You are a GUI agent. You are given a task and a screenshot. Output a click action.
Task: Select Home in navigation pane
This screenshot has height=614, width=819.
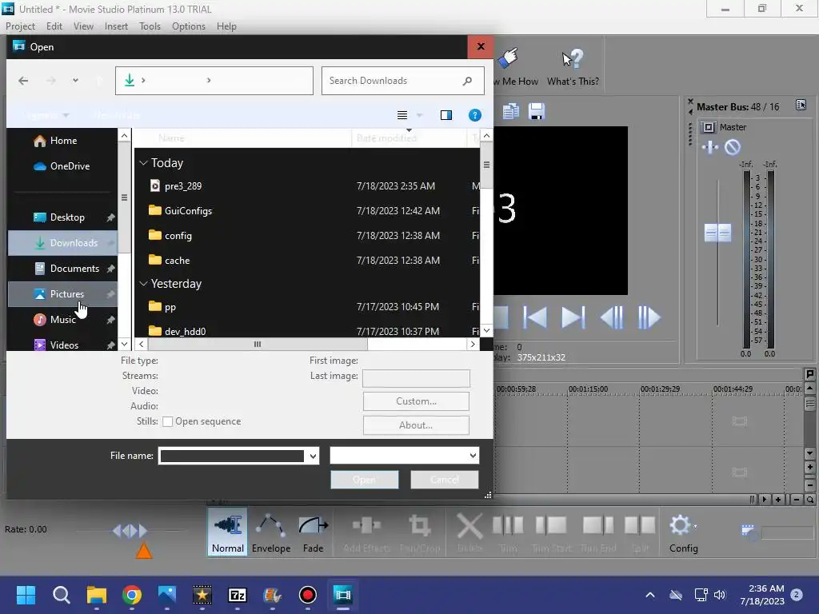click(x=62, y=141)
